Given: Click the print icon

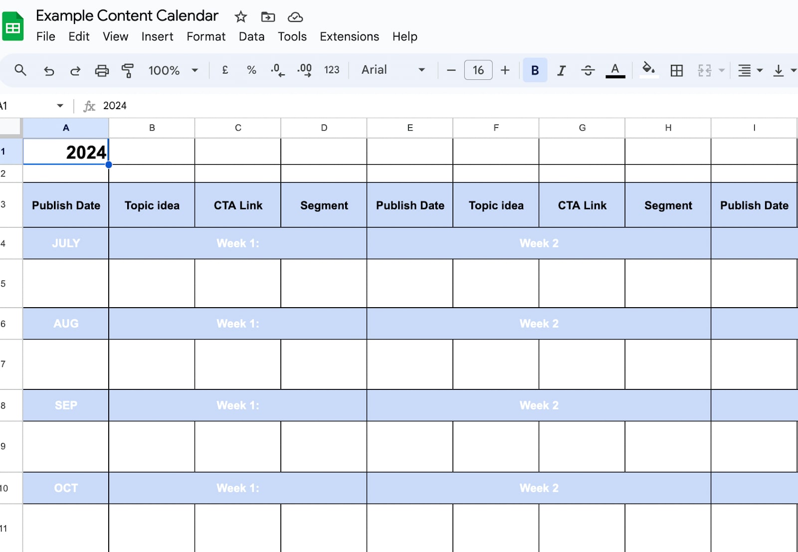Looking at the screenshot, I should click(x=102, y=70).
